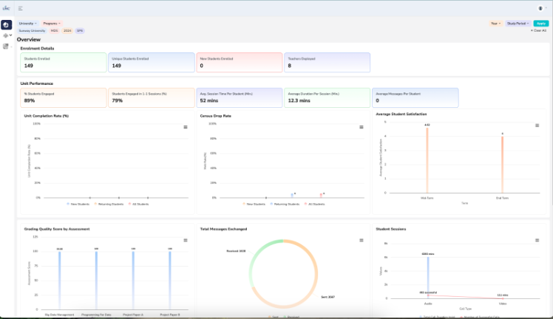Click the purple study period chip after 2024

click(x=80, y=30)
